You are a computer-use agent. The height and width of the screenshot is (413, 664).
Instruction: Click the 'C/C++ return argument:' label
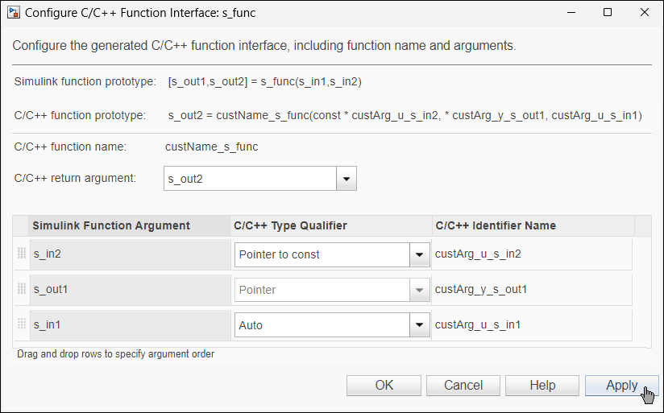(x=75, y=178)
